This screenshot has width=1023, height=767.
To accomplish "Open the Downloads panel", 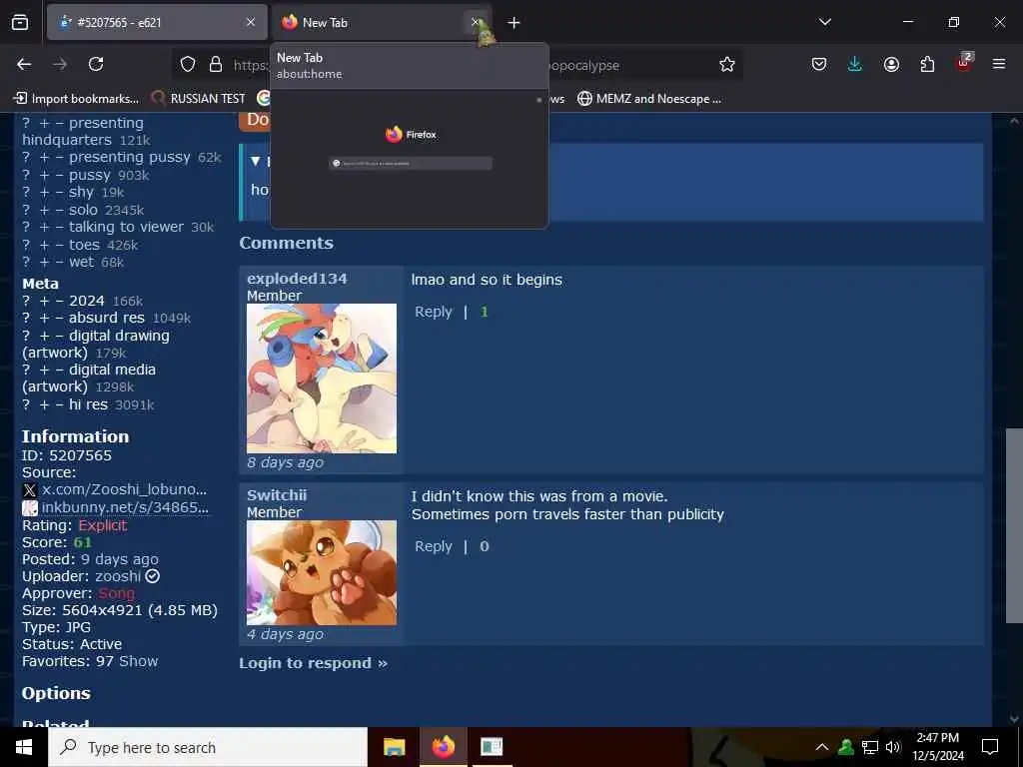I will (x=855, y=64).
